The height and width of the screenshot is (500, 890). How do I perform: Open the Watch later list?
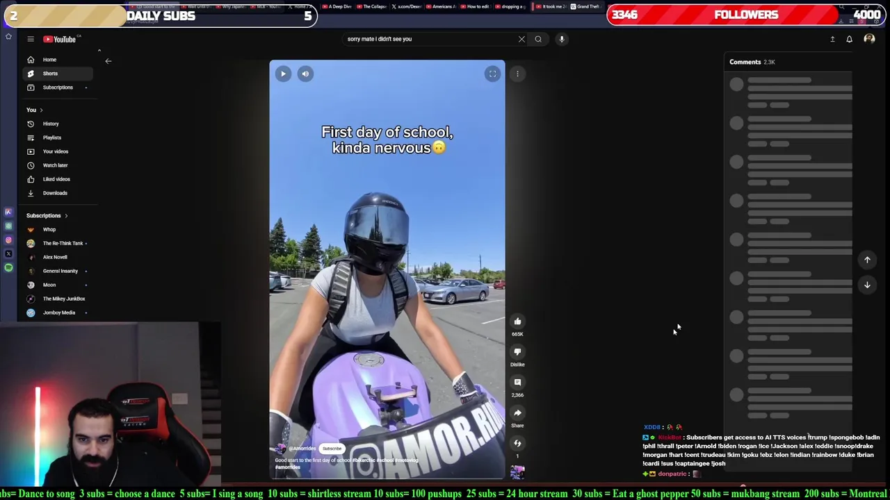(58, 165)
